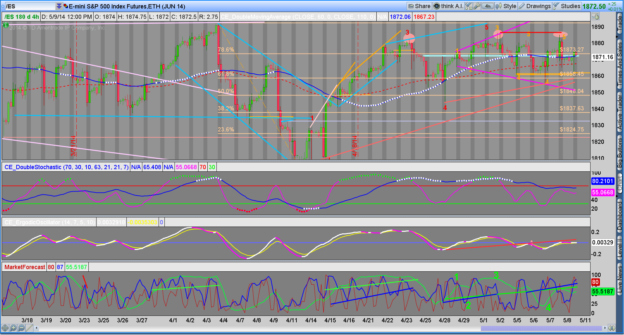Click the zoom in magnifier

[x=13, y=328]
